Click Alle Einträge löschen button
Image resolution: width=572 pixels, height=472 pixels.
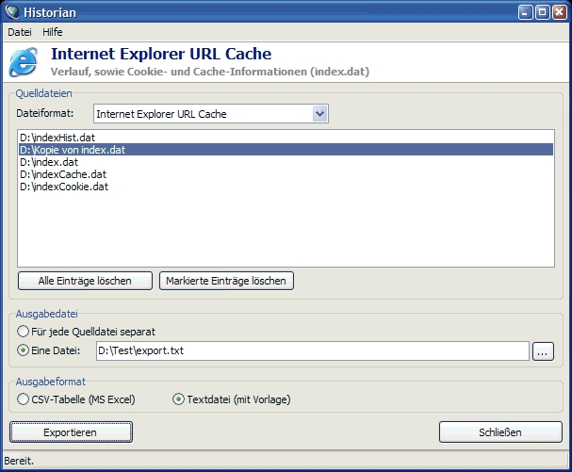click(87, 281)
